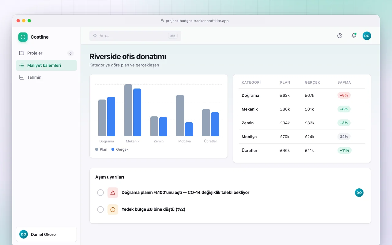Click the red warning triangle icon

point(113,193)
